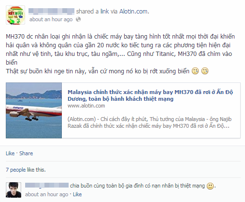Click the blurred poster name
Viewport: 245px width, 202px height.
(51, 12)
